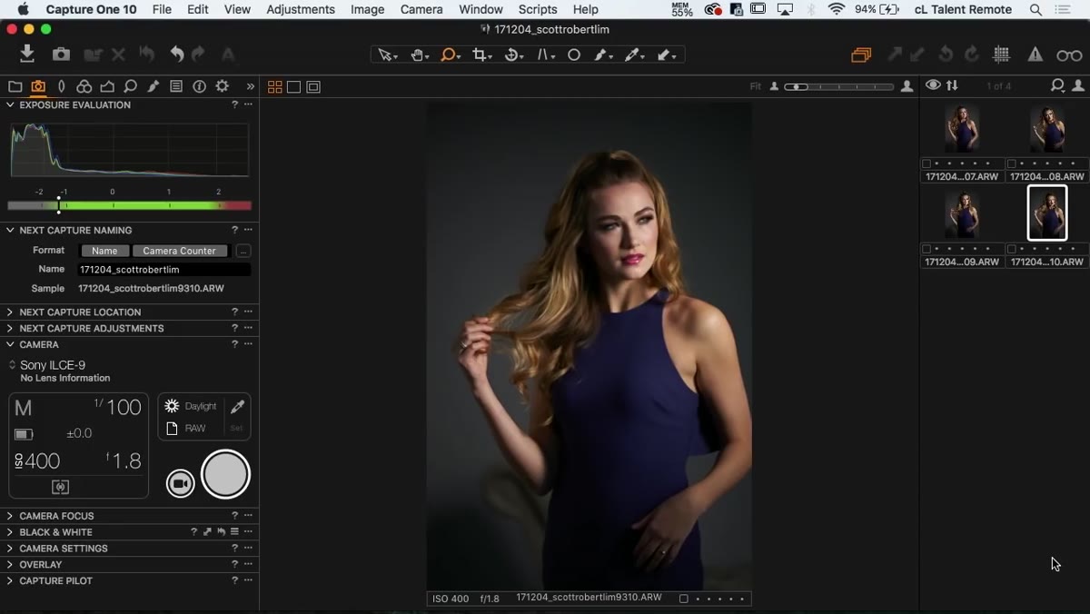This screenshot has height=614, width=1090.
Task: Select the Zoom magnifier tool
Action: point(450,55)
